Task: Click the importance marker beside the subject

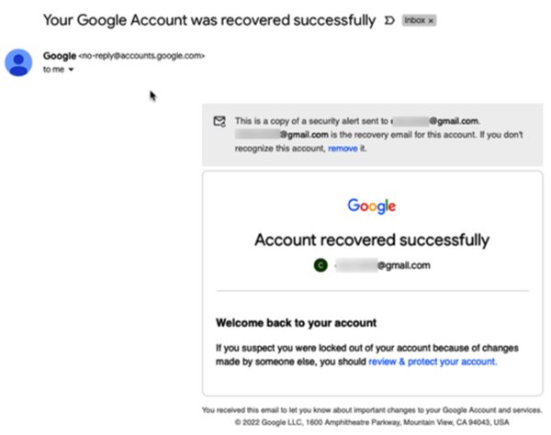Action: coord(389,19)
